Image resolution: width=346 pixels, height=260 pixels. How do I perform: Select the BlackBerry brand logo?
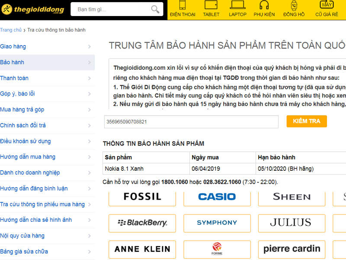(142, 223)
